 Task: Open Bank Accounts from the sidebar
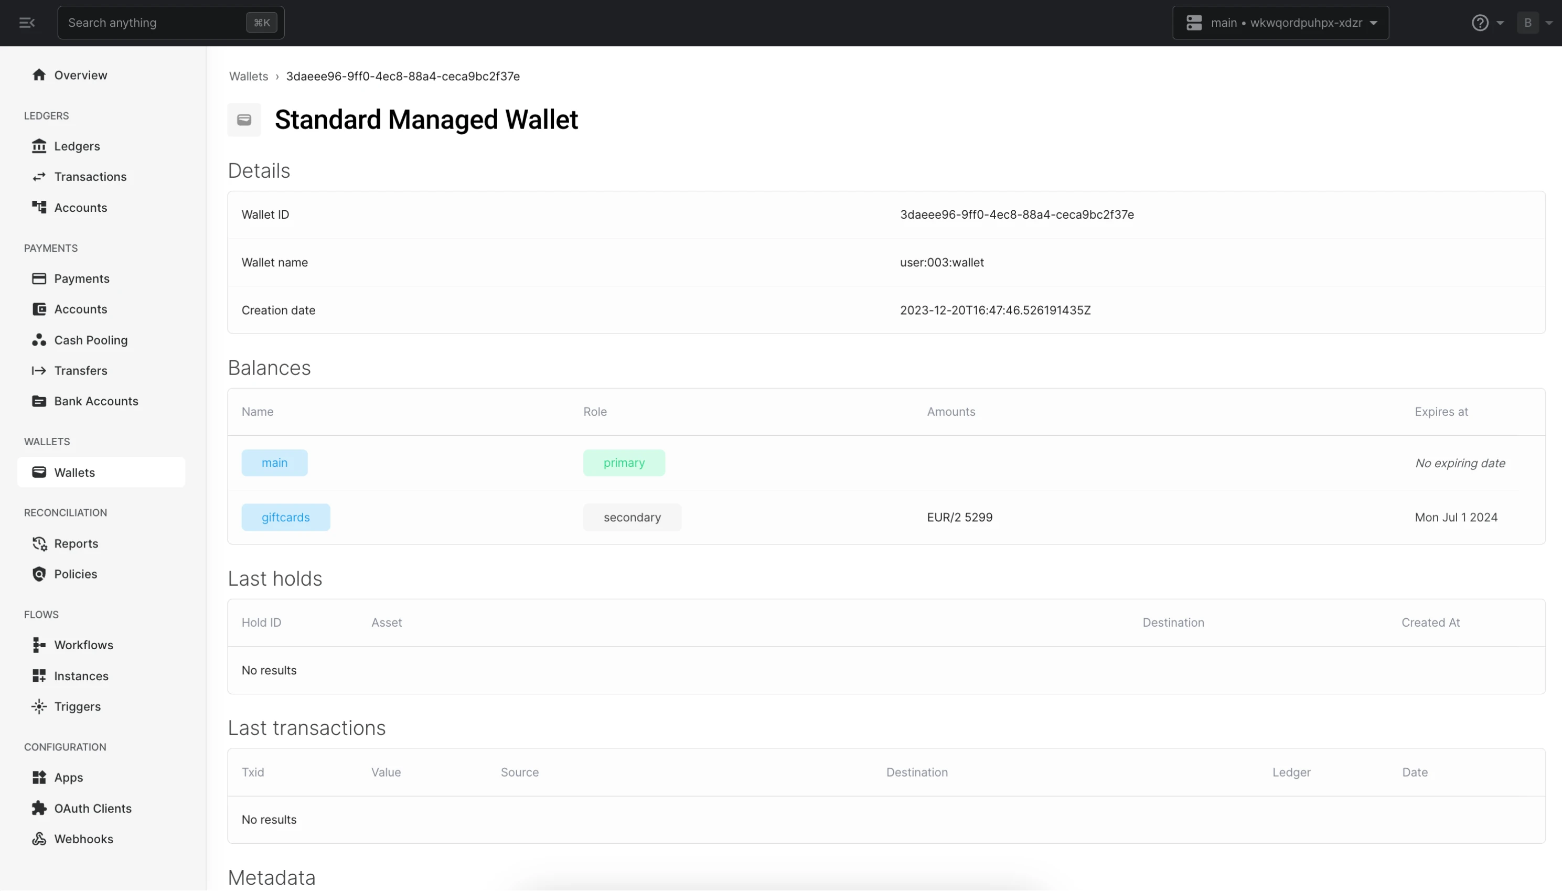[x=95, y=401]
